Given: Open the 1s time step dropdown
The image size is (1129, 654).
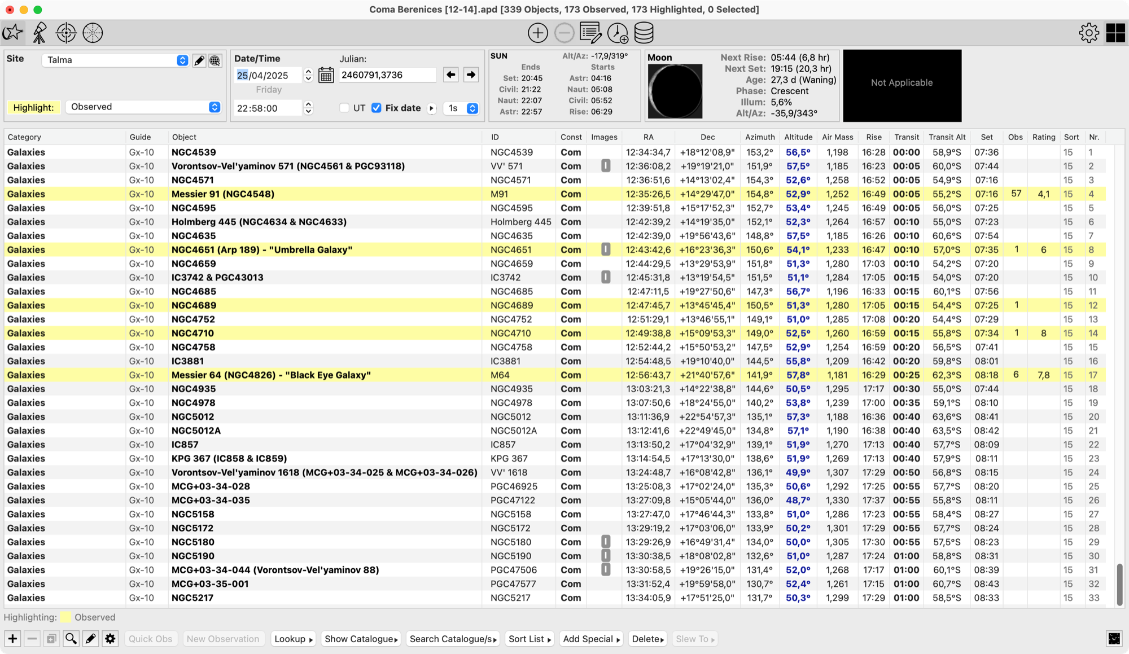Looking at the screenshot, I should (461, 108).
